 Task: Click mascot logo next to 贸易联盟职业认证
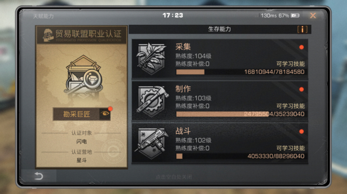click(x=48, y=35)
